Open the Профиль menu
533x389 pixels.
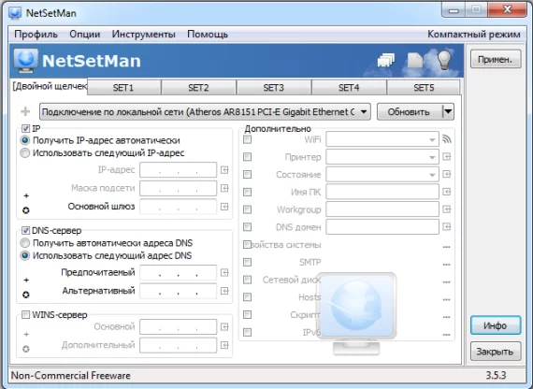click(x=36, y=35)
